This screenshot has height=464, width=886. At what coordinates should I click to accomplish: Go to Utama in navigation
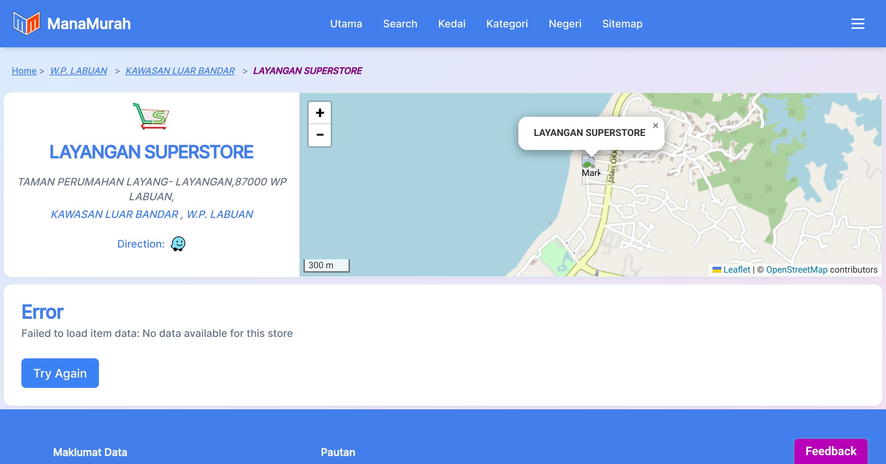pos(346,24)
